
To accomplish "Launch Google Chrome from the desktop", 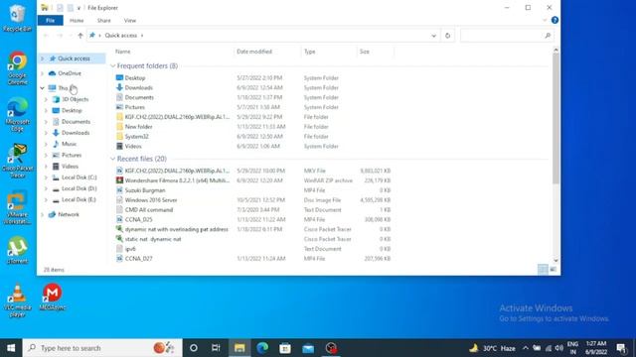I will [x=17, y=67].
